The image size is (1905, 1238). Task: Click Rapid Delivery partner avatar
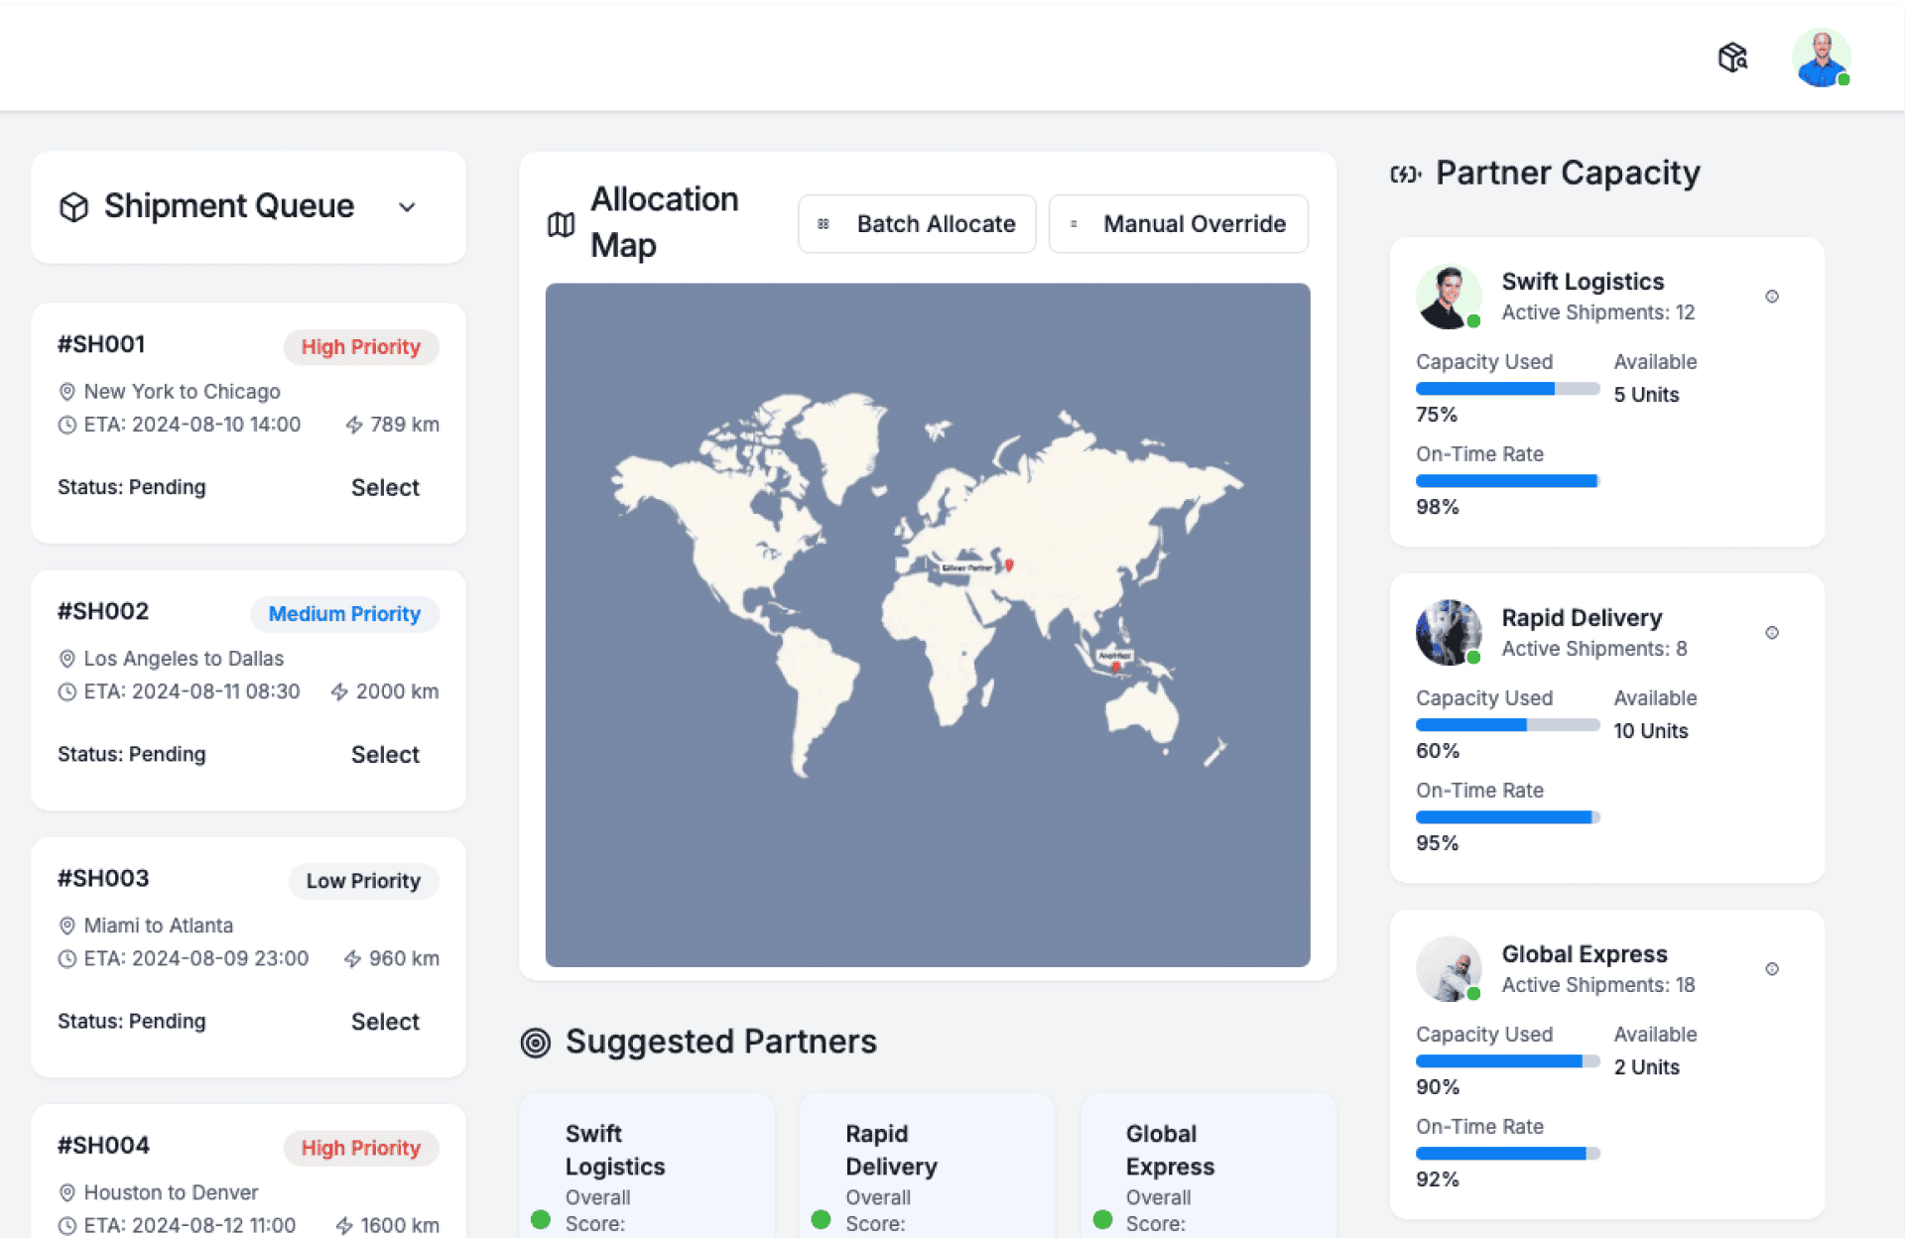(x=1448, y=632)
